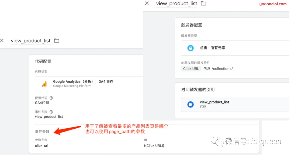Click condition text 包含 /collections/

point(218,69)
